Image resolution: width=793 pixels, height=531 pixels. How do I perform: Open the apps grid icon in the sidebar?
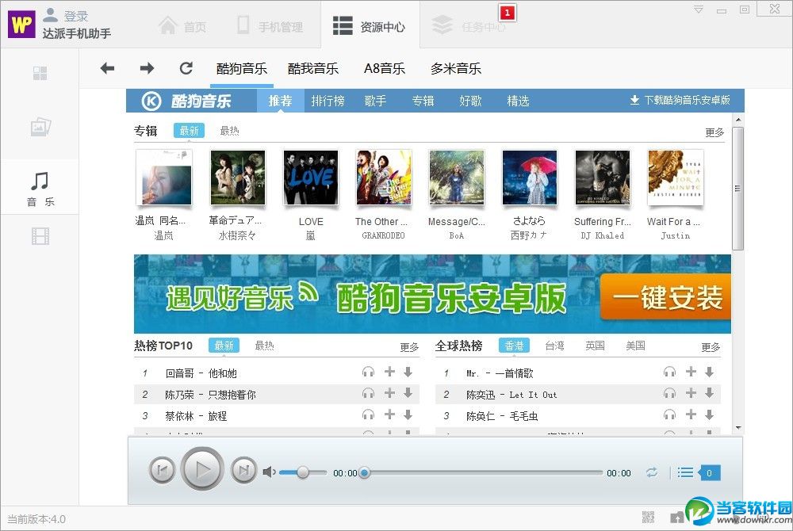pos(40,73)
